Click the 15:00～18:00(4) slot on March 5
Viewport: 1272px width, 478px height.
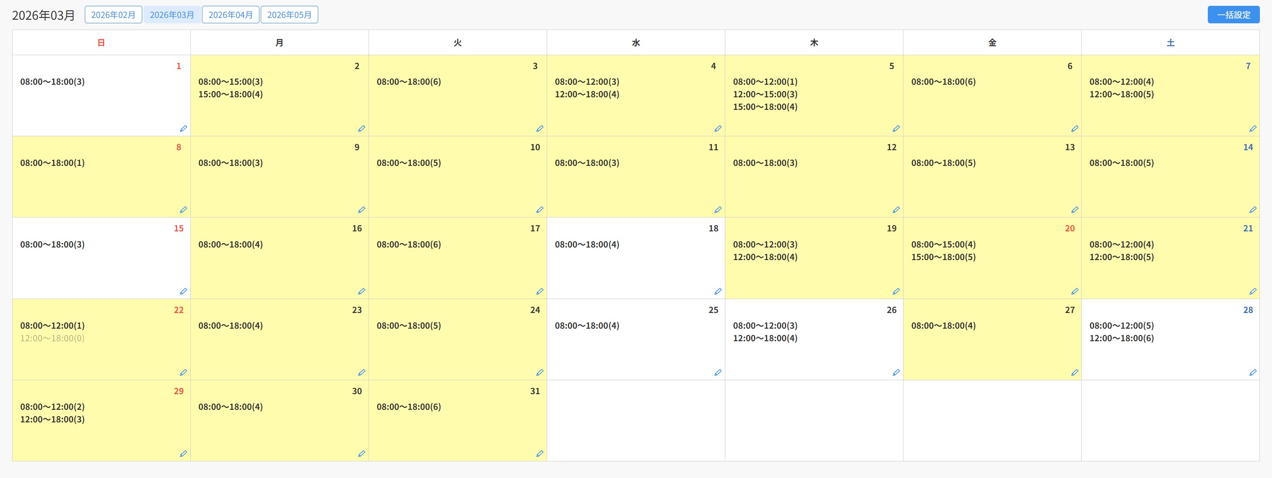pos(765,107)
